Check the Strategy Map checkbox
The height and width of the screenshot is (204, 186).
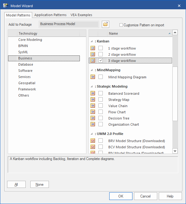(x=101, y=100)
